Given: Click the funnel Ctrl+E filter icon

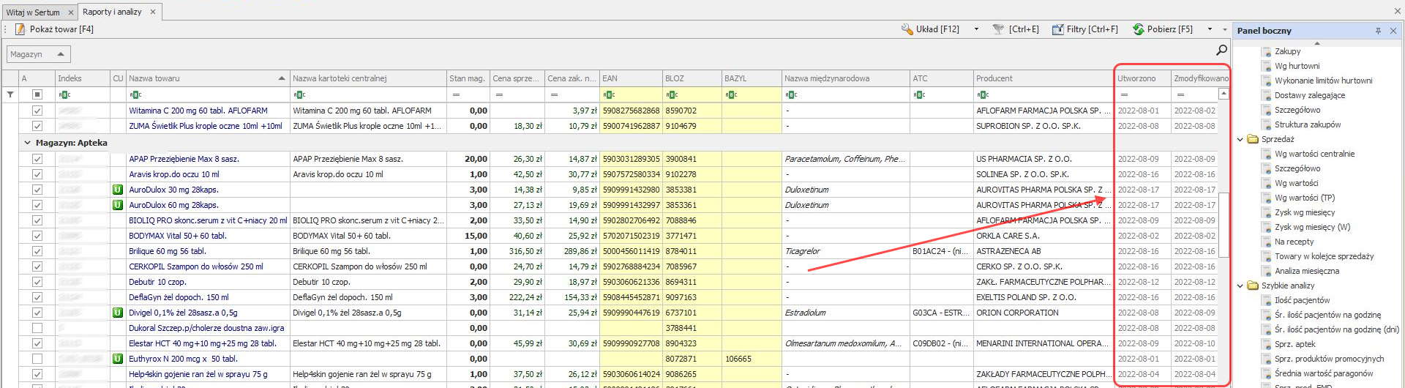Looking at the screenshot, I should 998,29.
